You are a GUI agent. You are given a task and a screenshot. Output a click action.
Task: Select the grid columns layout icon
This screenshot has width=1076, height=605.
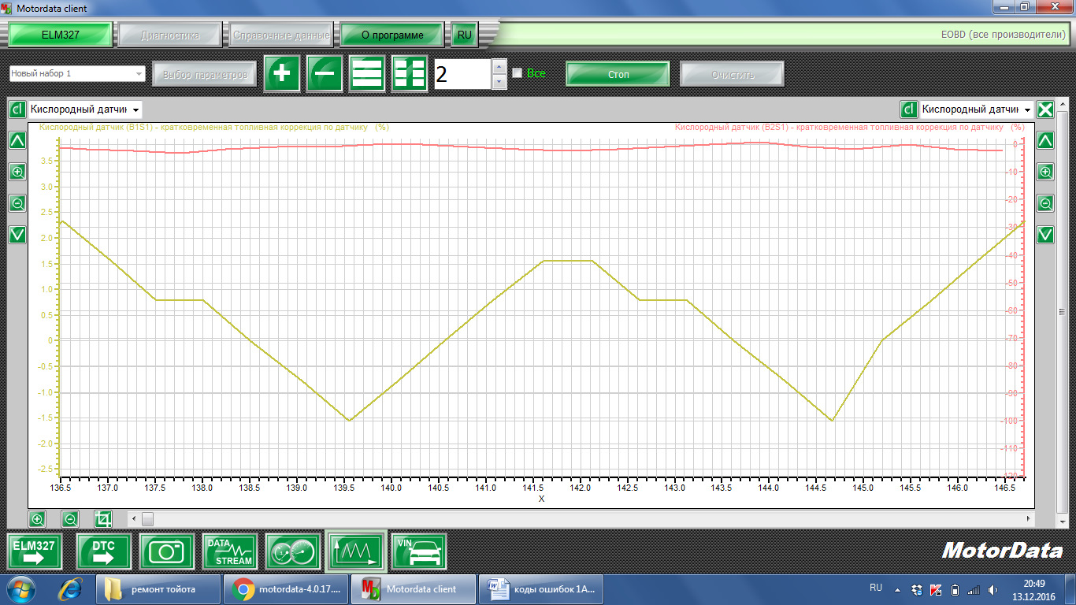click(x=410, y=74)
